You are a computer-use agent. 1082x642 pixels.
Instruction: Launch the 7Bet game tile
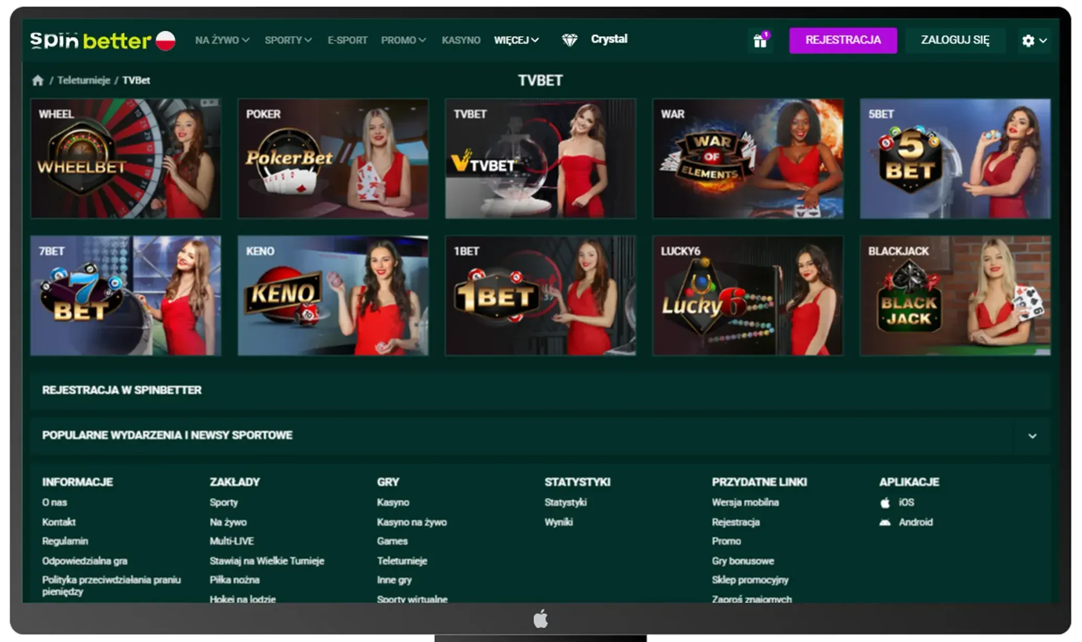(126, 296)
